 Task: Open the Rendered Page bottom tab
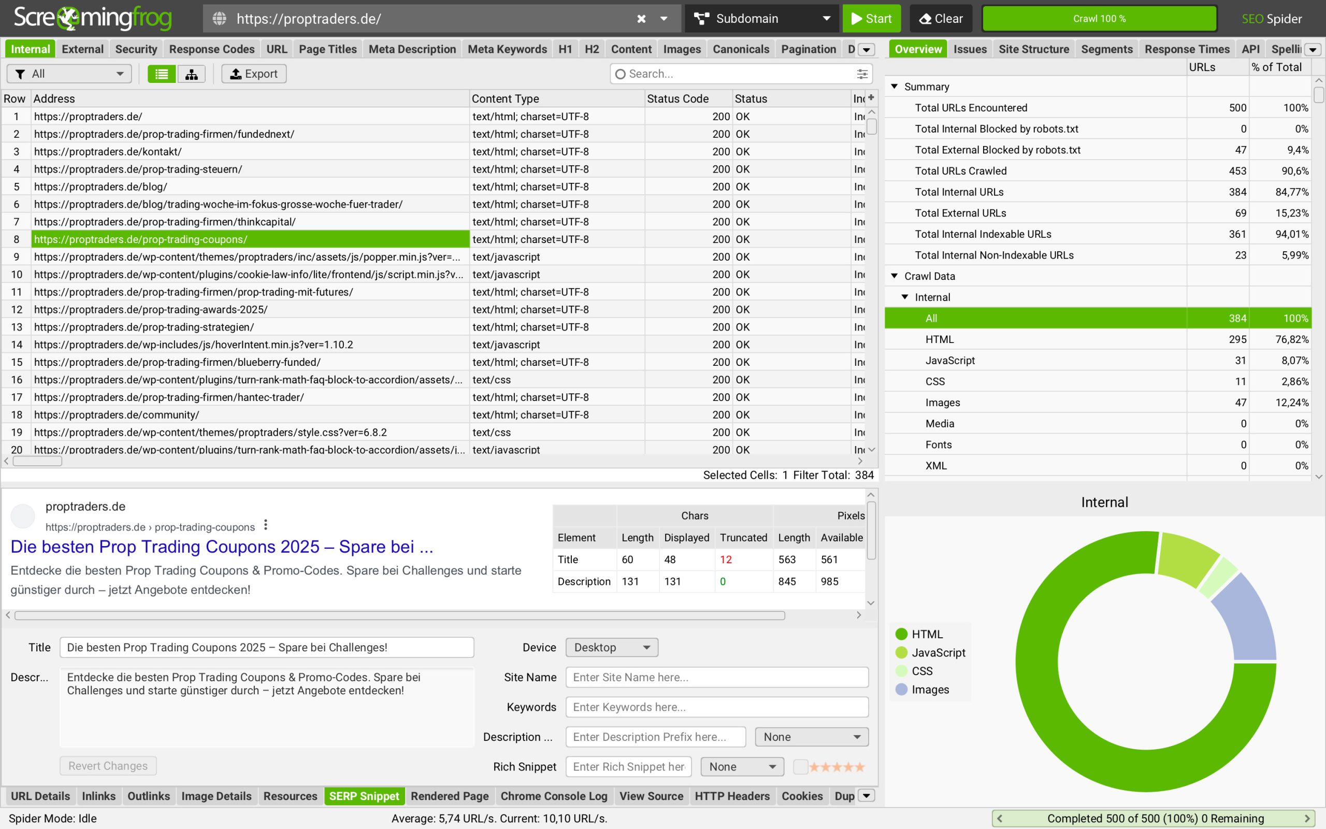coord(449,796)
